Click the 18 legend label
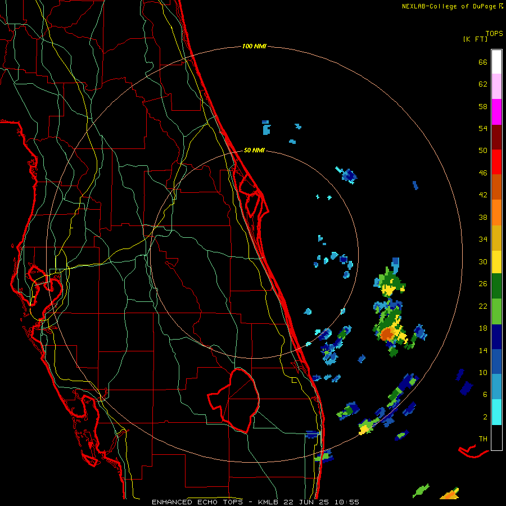The image size is (506, 506). (483, 328)
